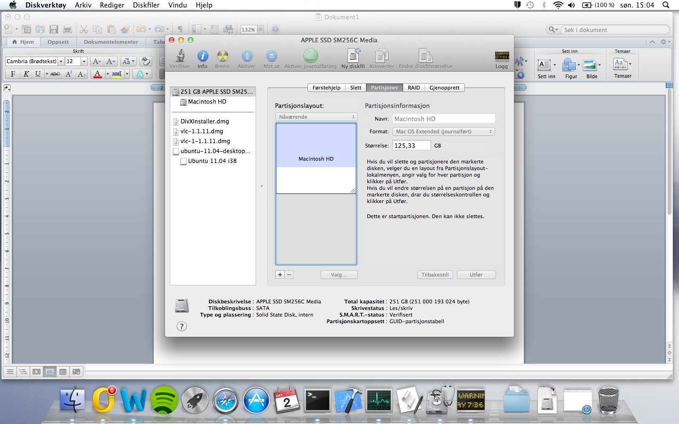Image resolution: width=679 pixels, height=424 pixels.
Task: Create a new image with Ny diskfil
Action: pos(353,56)
